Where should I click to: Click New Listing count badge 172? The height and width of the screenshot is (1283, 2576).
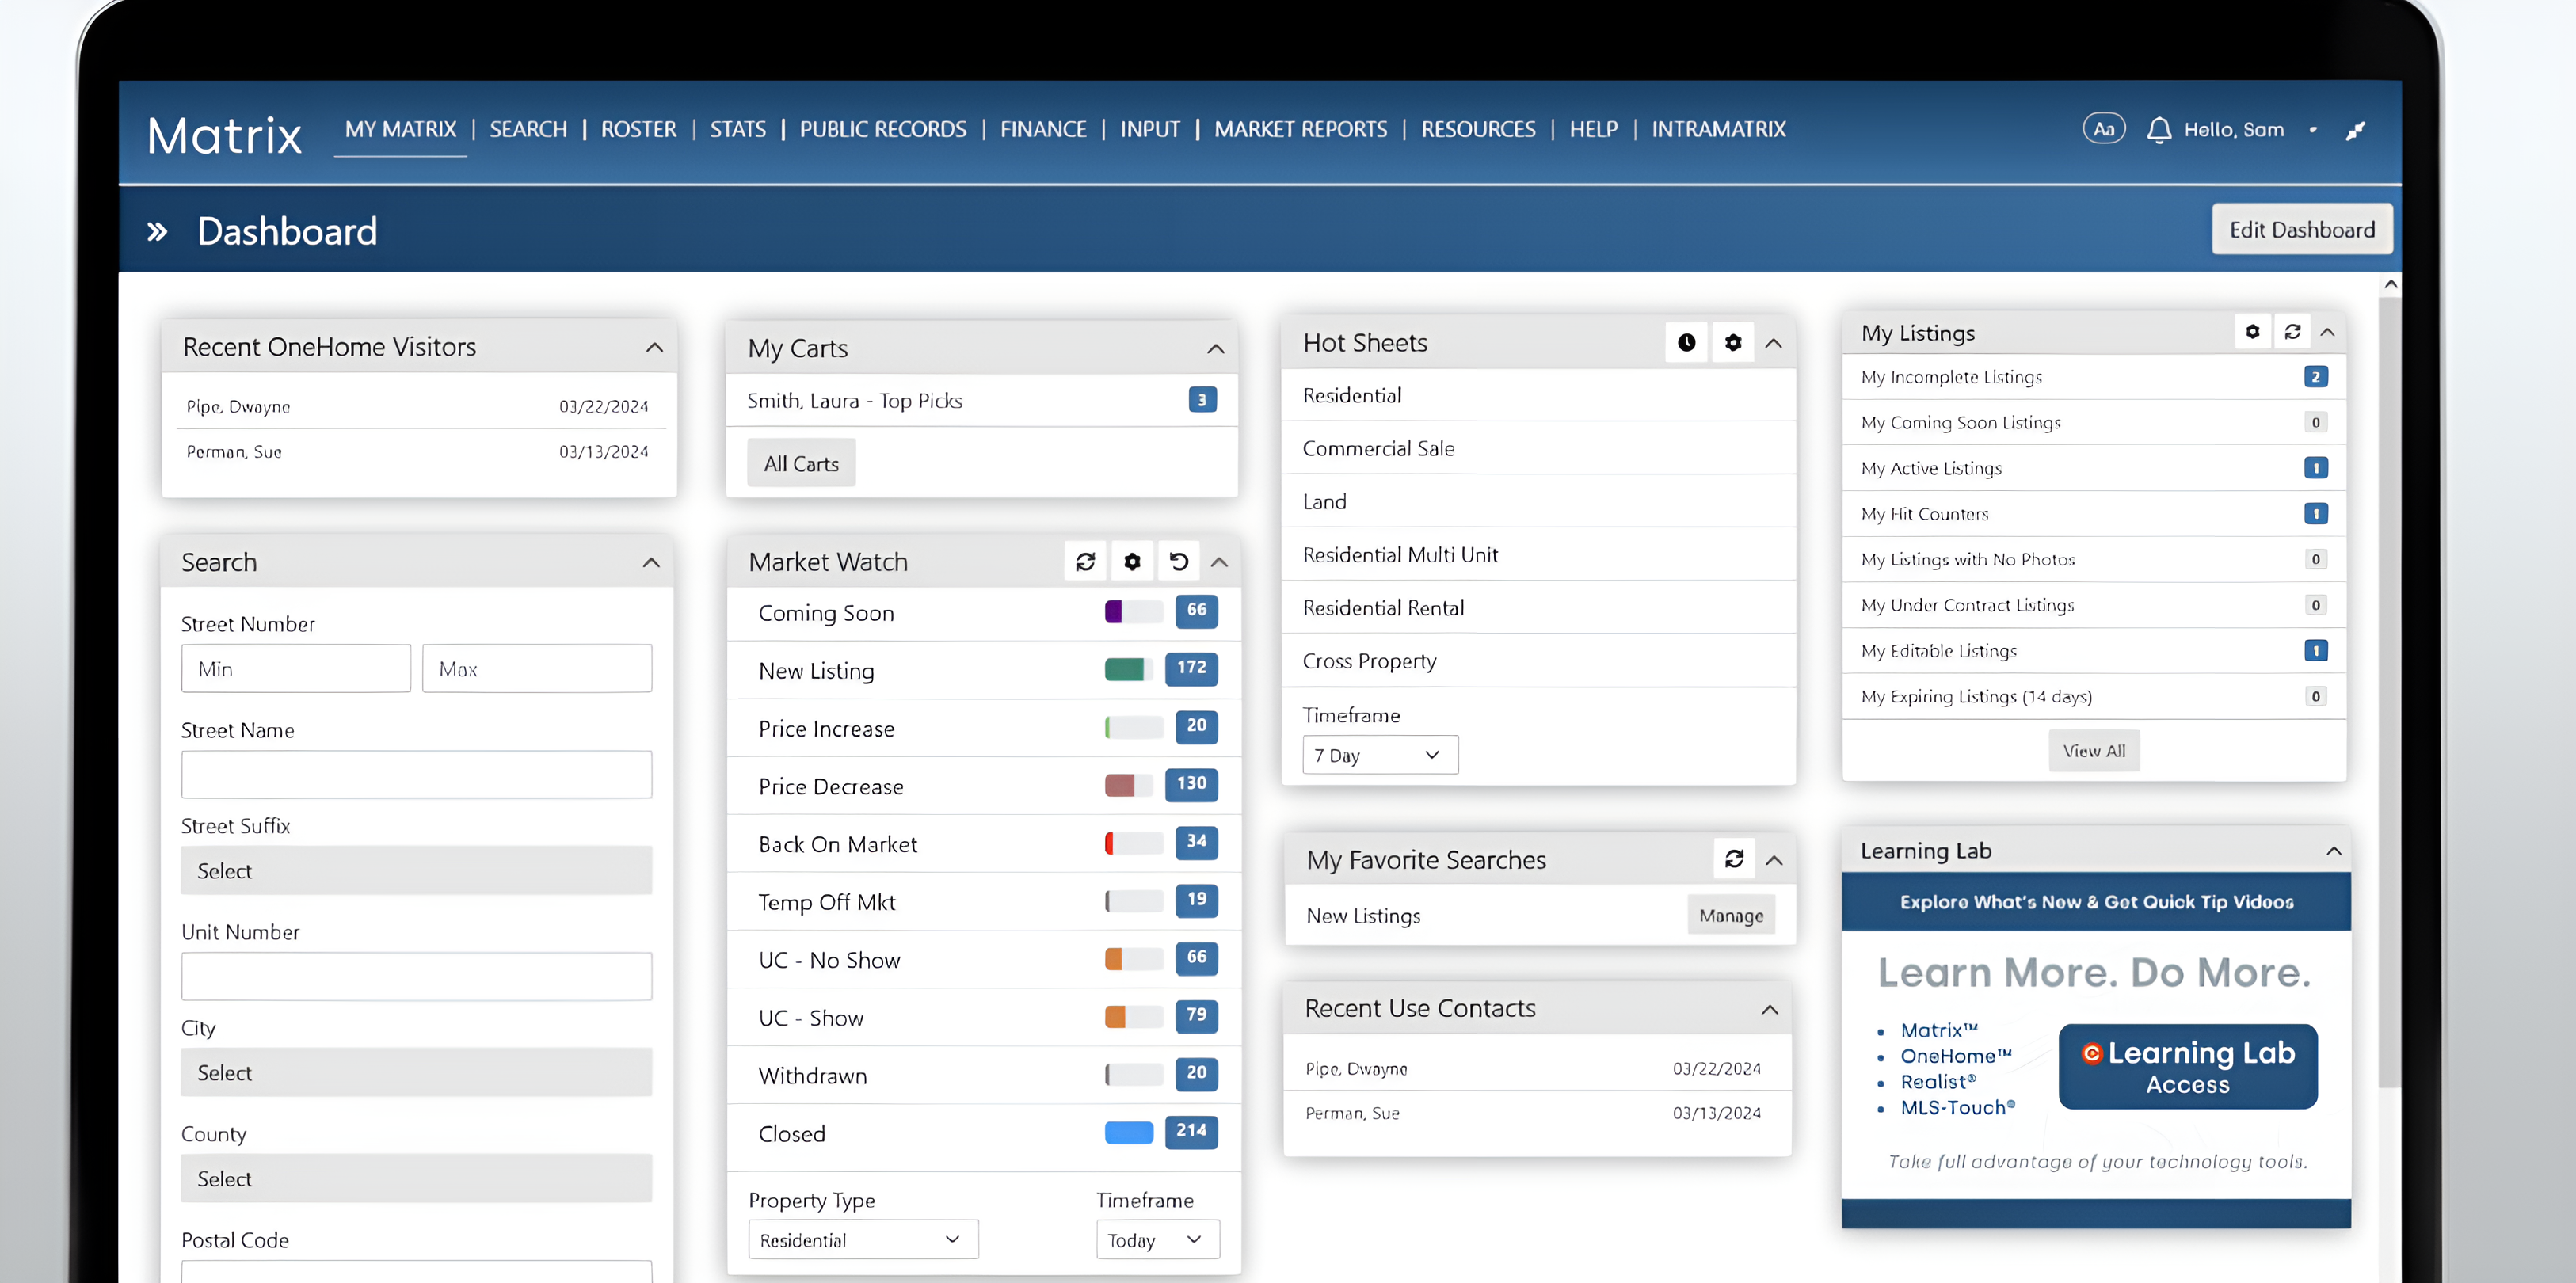pos(1191,669)
